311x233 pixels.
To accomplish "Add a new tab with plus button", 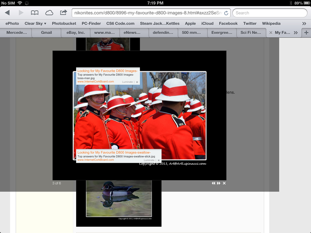I will click(x=306, y=33).
